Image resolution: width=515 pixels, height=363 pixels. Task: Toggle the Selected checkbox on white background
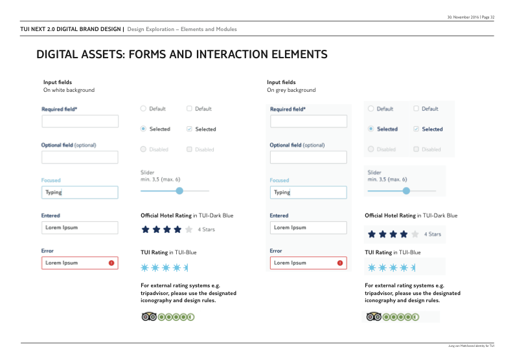[x=189, y=129]
